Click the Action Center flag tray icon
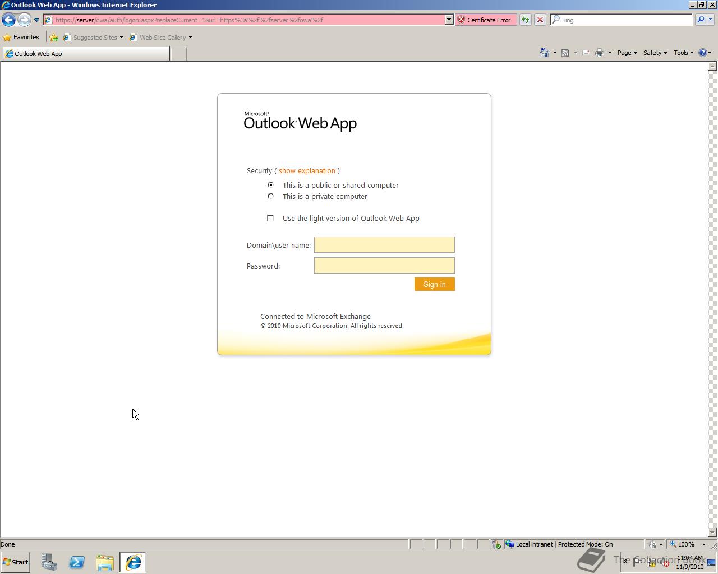Image resolution: width=718 pixels, height=574 pixels. (637, 562)
